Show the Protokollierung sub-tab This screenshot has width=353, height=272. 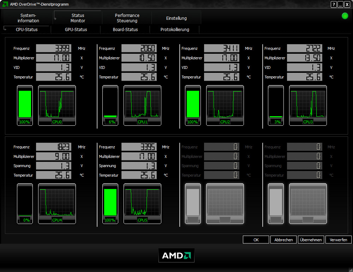[175, 30]
